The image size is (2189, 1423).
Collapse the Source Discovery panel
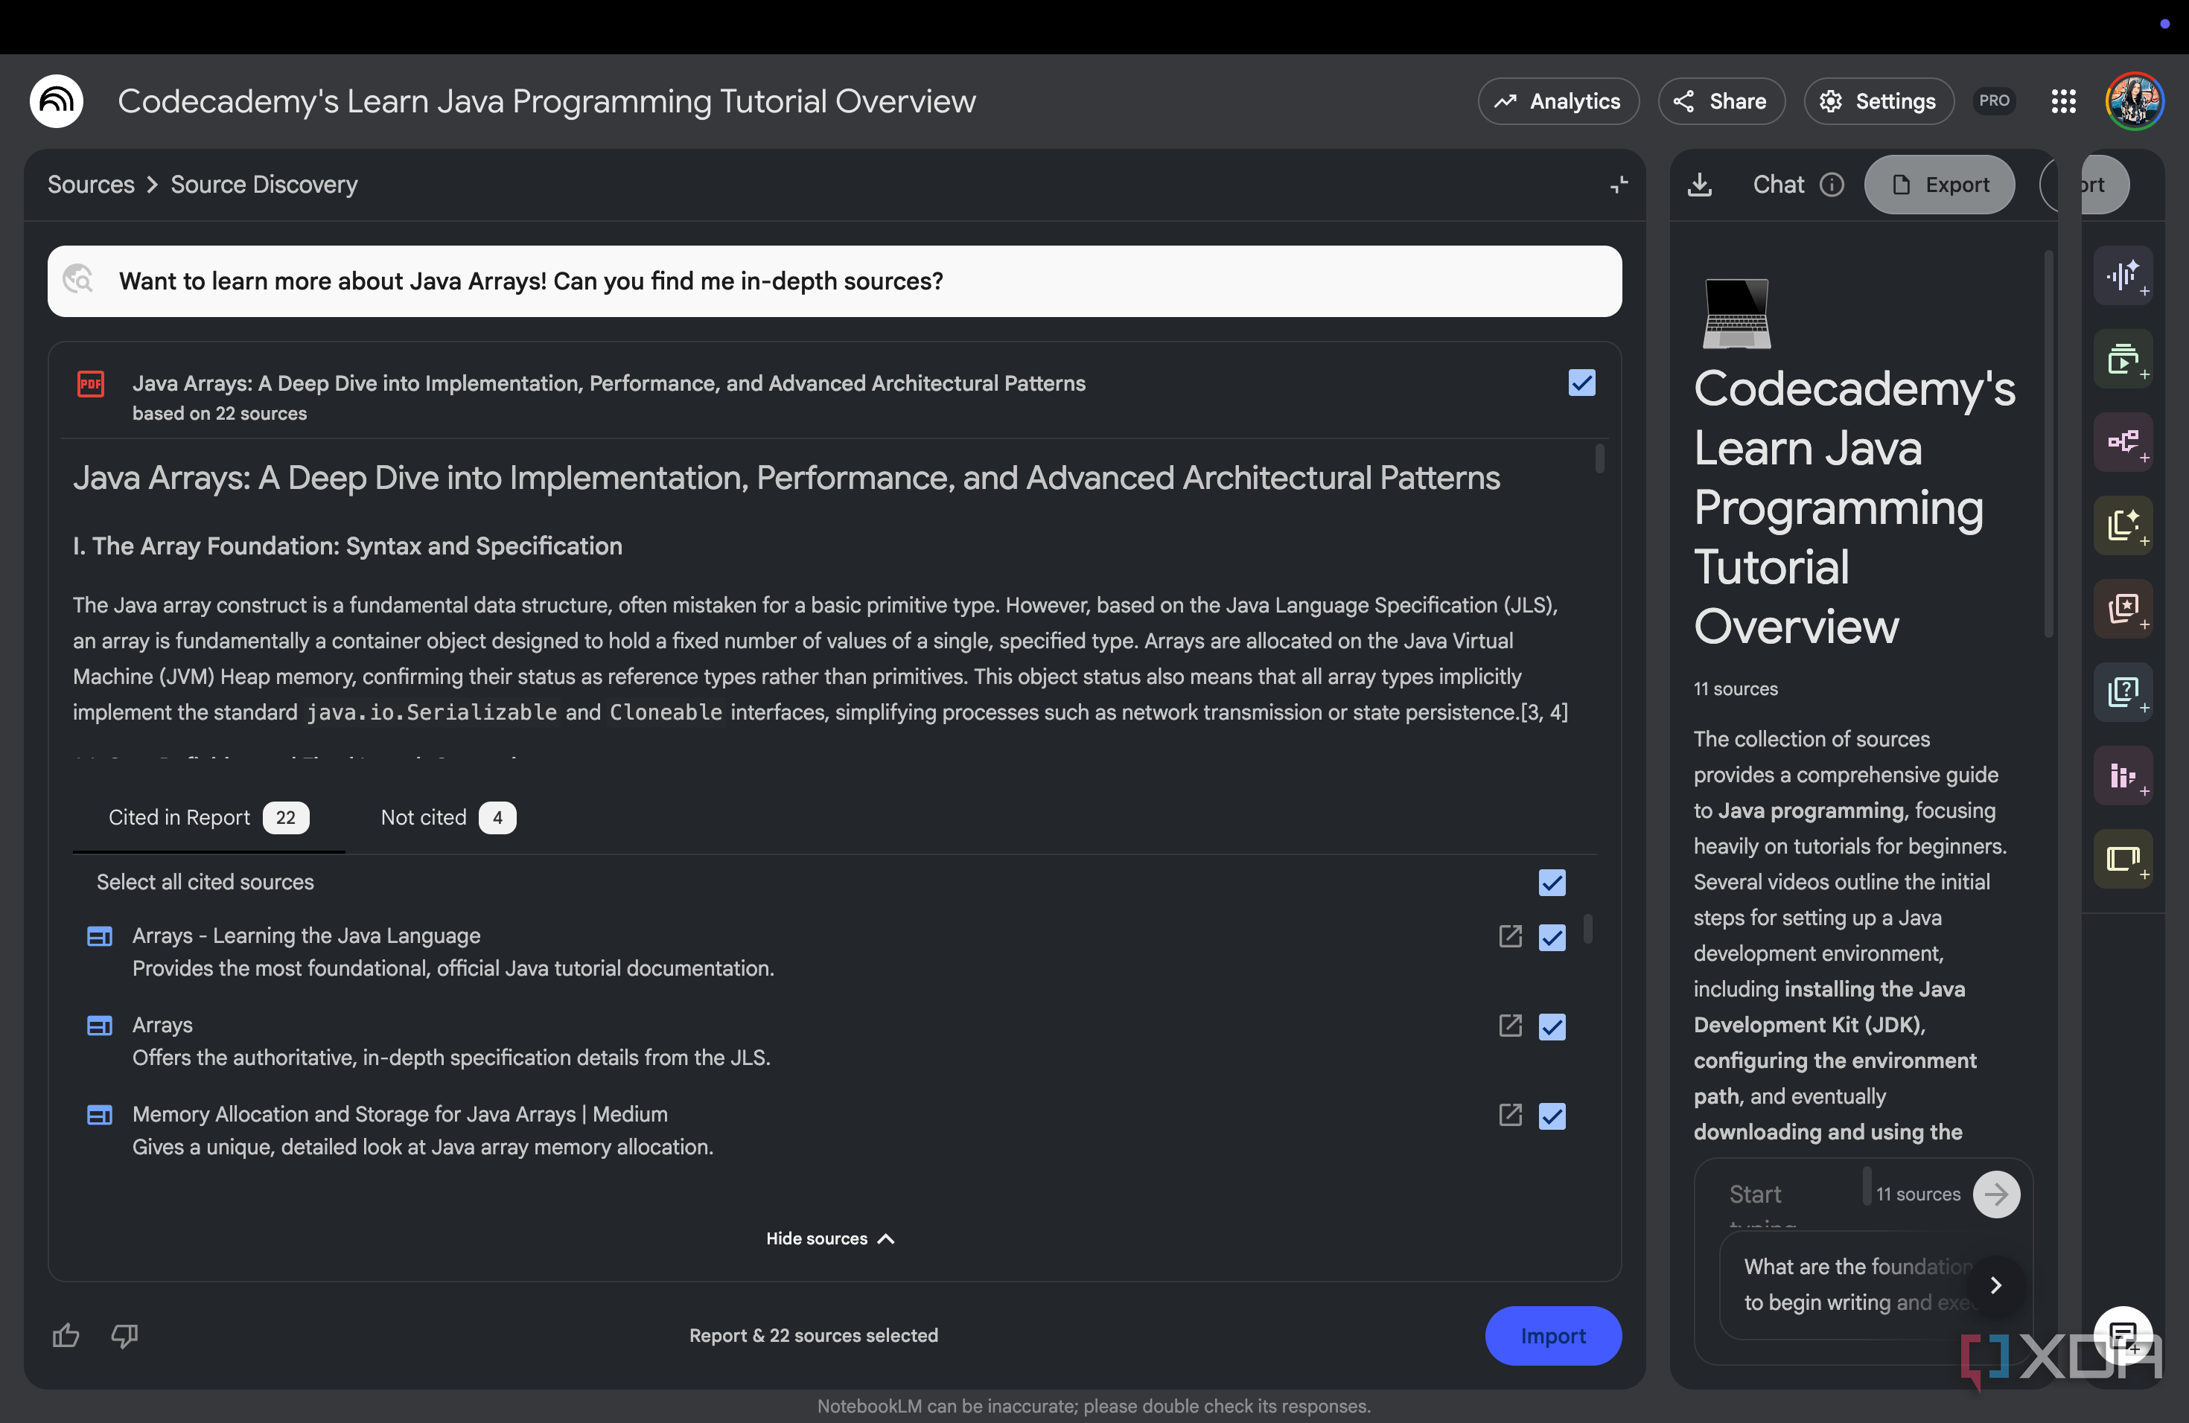click(1619, 185)
